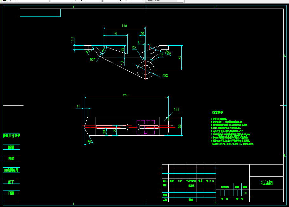
Task: Select the 70 dimension text
Action: click(115, 34)
